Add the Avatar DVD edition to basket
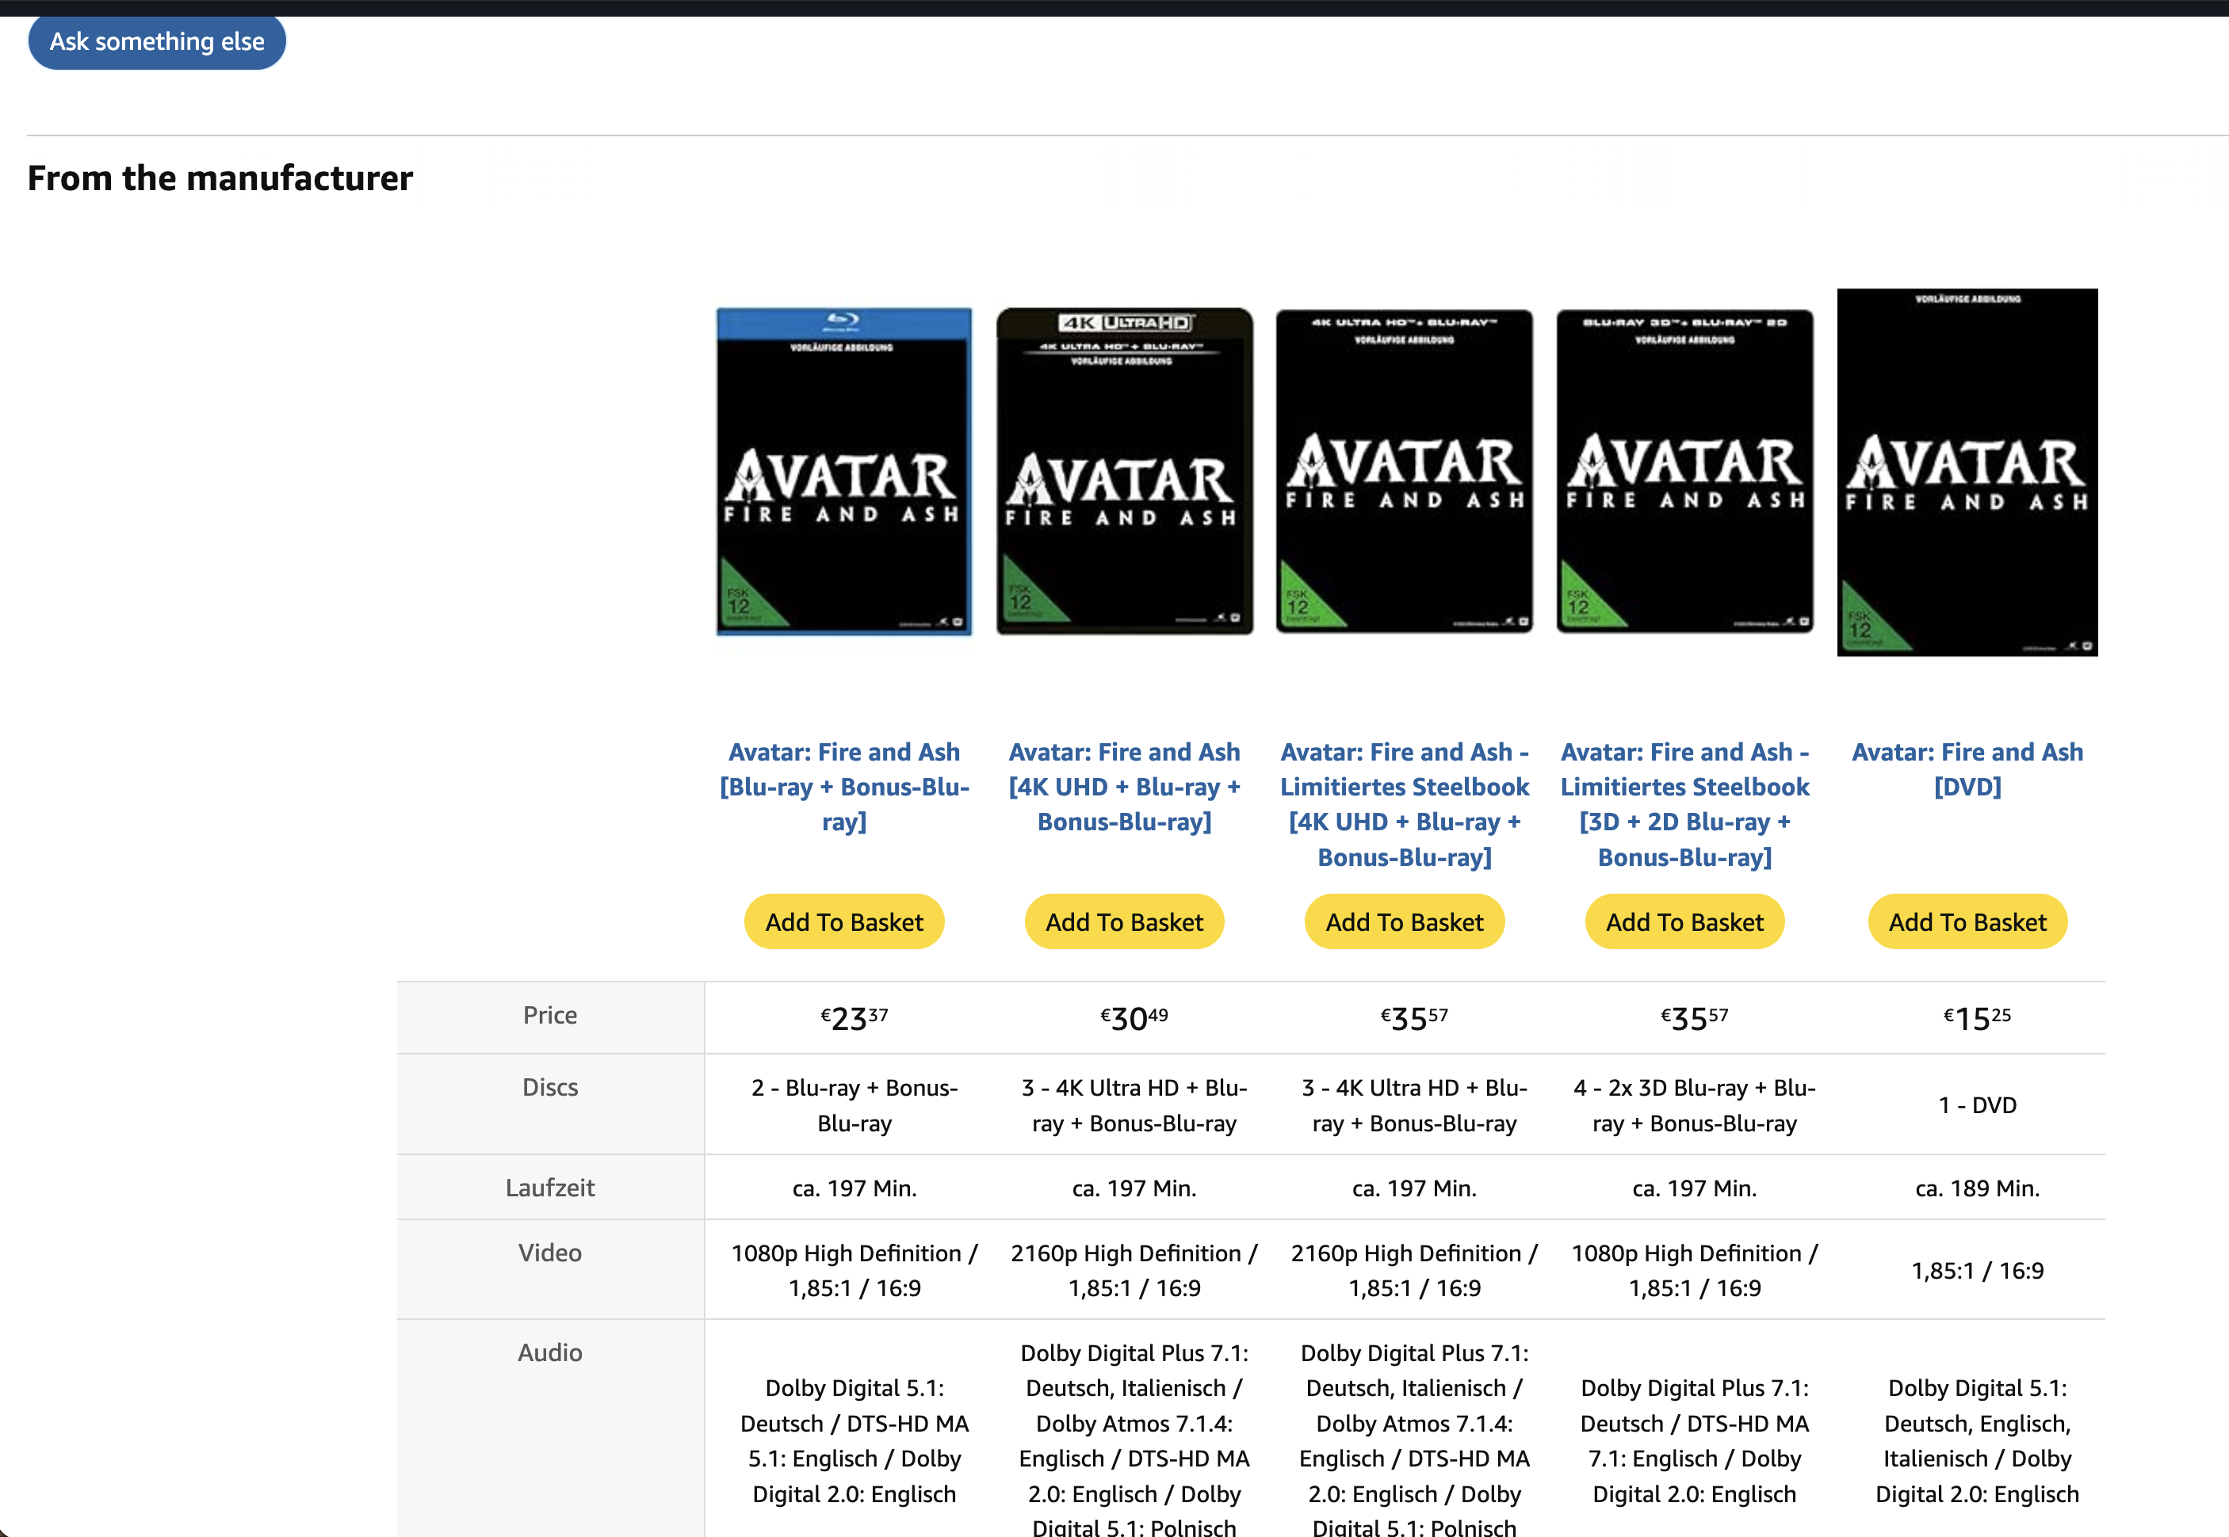The image size is (2229, 1537). (1967, 921)
